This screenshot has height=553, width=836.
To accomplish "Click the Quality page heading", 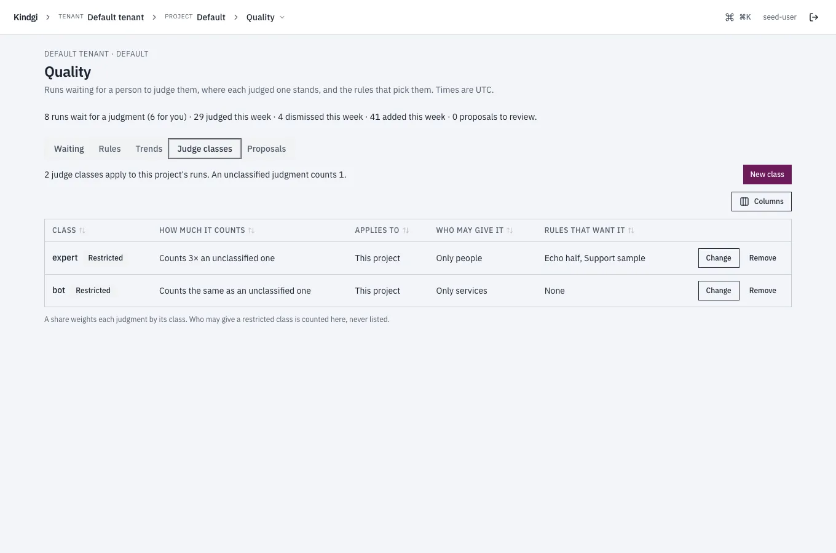I will (x=68, y=72).
